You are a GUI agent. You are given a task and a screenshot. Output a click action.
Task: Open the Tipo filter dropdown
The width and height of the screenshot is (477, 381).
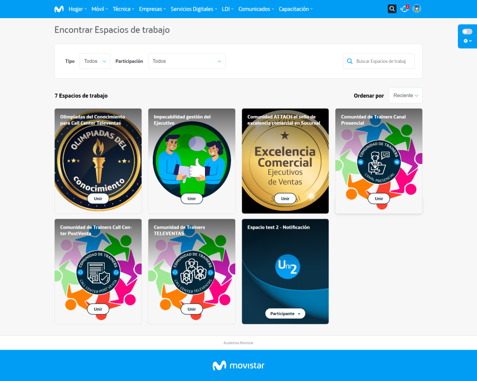95,61
